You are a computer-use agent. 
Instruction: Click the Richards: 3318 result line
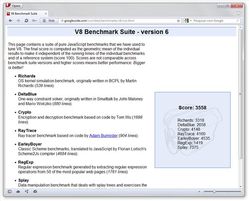(191, 120)
